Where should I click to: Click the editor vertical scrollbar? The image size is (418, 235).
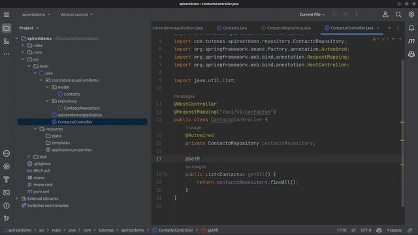coord(402,133)
